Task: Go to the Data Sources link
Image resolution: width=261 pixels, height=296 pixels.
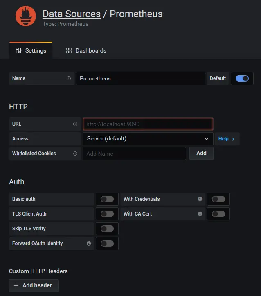Action: [x=71, y=14]
